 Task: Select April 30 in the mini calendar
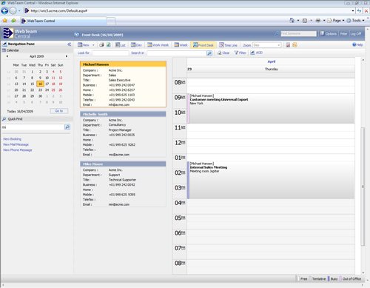[40, 96]
